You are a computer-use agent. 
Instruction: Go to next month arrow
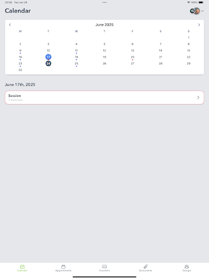click(199, 25)
